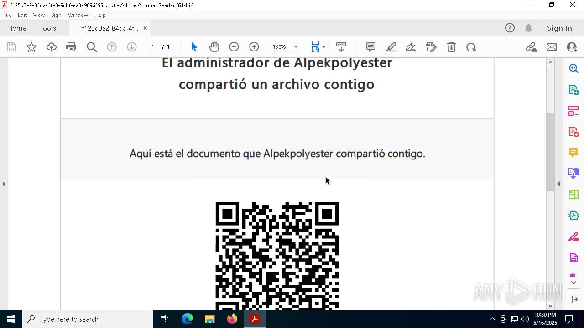584x328 pixels.
Task: Add file to starred favorites
Action: [31, 47]
